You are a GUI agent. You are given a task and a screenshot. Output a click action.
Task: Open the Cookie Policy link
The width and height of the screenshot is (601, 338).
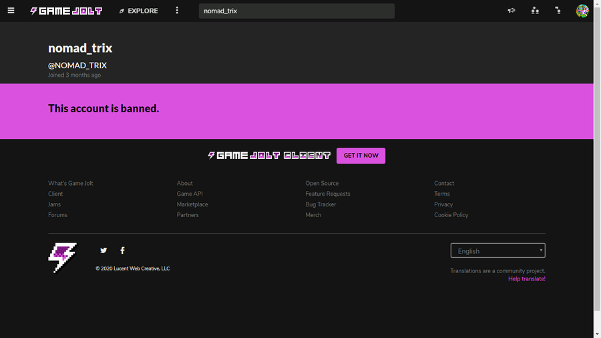point(451,215)
